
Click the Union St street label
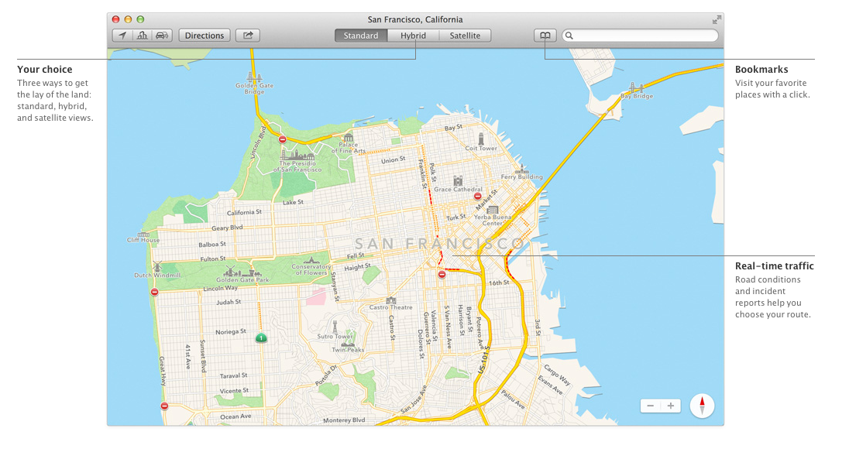pyautogui.click(x=393, y=160)
